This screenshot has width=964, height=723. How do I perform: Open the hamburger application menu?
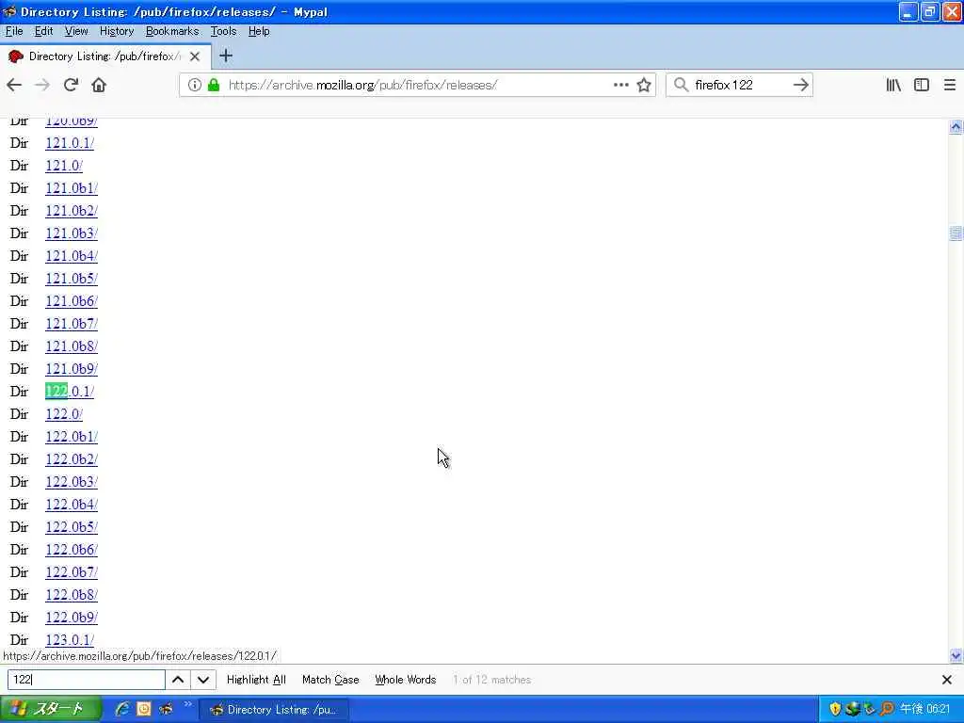click(x=949, y=85)
